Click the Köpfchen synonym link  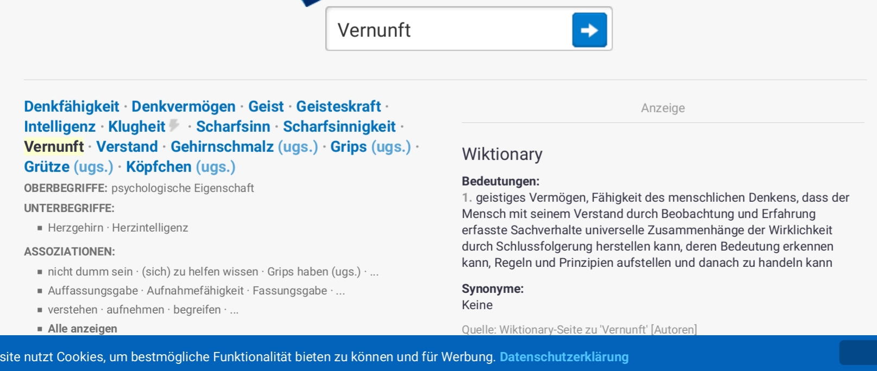(x=159, y=167)
